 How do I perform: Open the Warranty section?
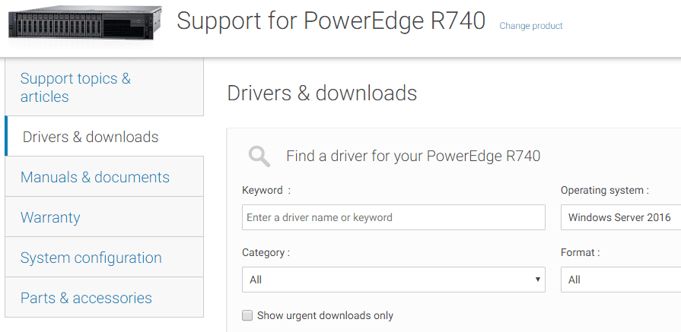pos(50,217)
